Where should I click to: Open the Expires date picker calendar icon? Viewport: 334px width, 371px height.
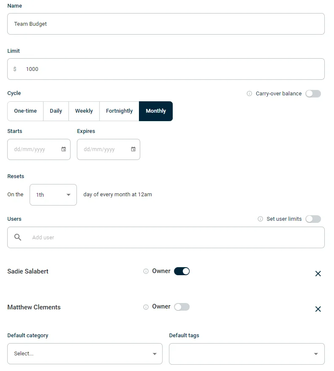point(133,149)
